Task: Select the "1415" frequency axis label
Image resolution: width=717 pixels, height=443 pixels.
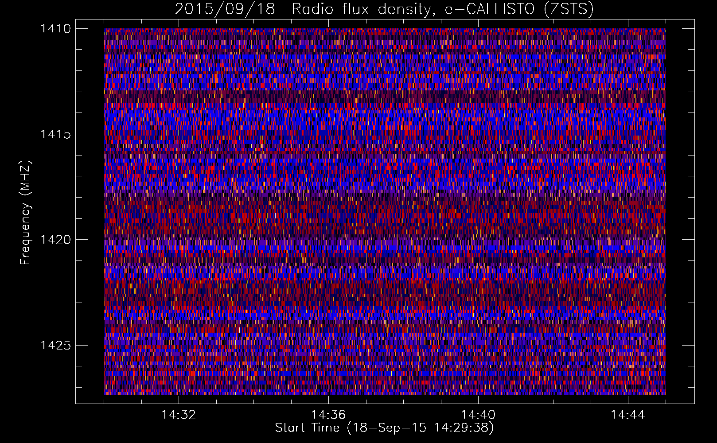Action: (55, 134)
